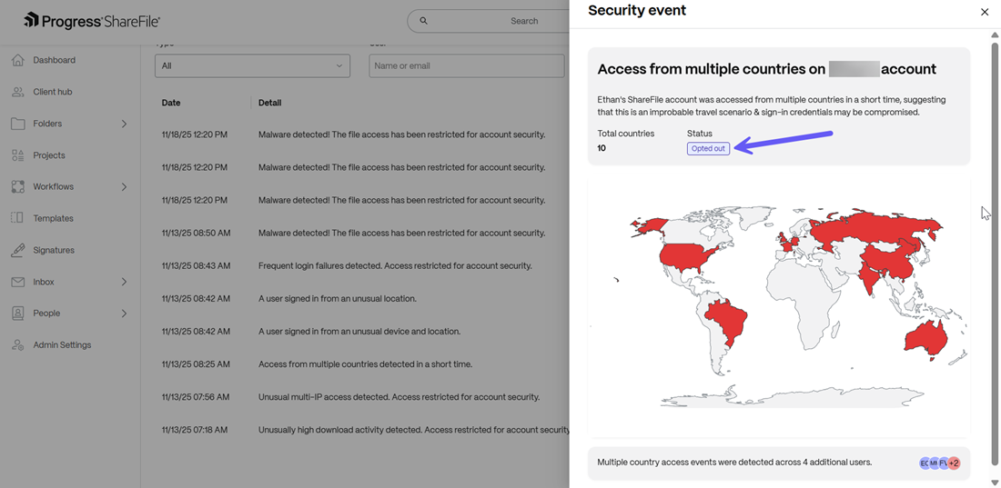The width and height of the screenshot is (1001, 488).
Task: Expand the People menu chevron
Action: click(x=125, y=314)
